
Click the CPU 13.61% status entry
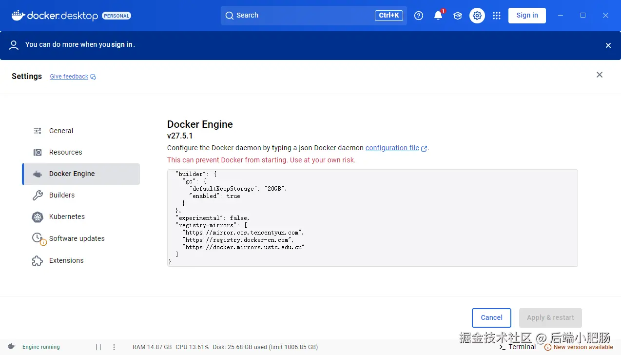(192, 347)
